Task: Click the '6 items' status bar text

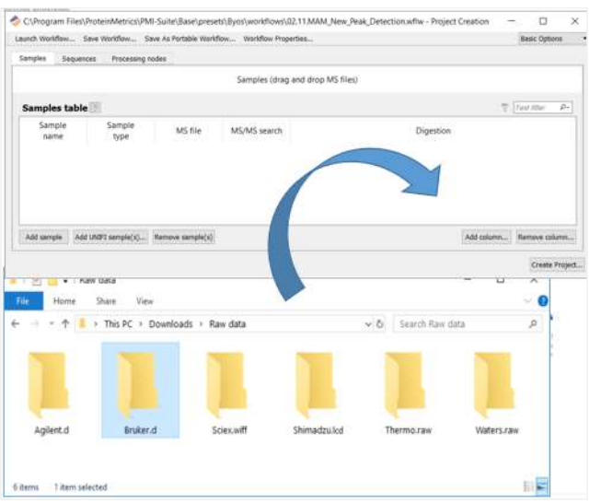Action: point(26,487)
